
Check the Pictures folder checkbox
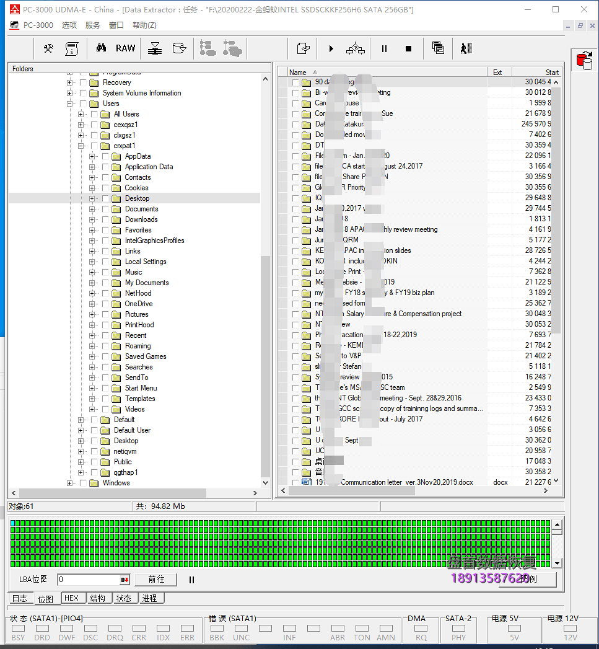105,314
